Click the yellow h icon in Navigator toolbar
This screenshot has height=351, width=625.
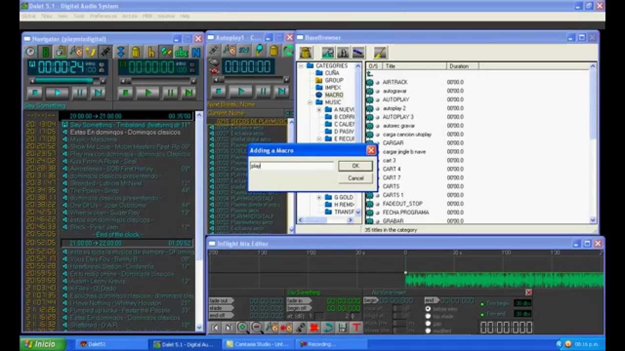[x=151, y=51]
